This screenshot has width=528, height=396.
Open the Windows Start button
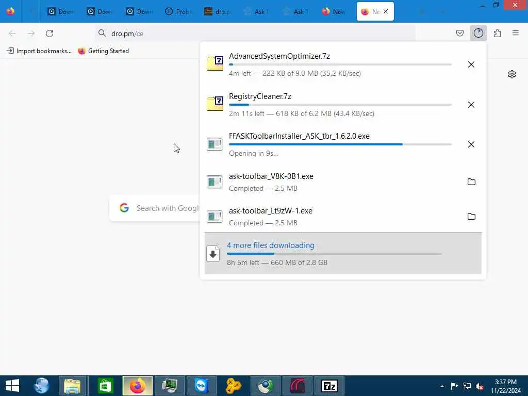coord(12,386)
